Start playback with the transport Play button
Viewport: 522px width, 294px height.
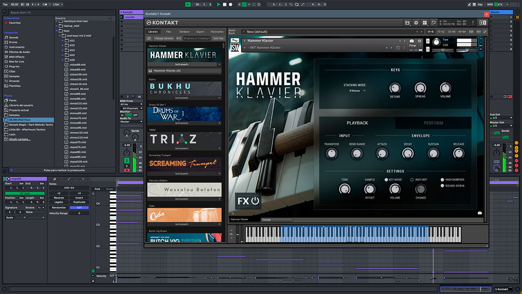pyautogui.click(x=219, y=4)
